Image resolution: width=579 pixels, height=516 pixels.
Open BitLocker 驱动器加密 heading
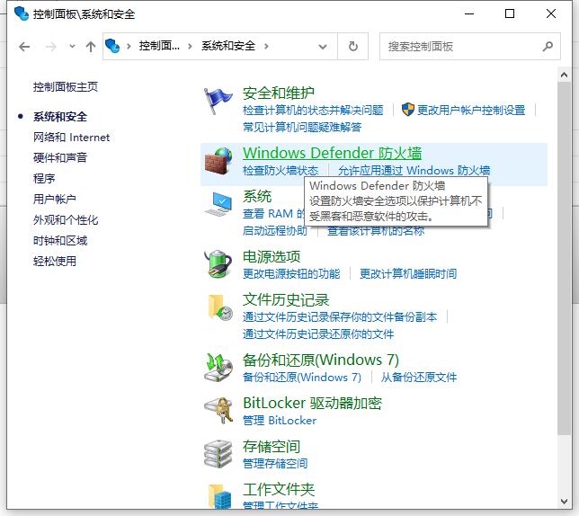click(312, 403)
